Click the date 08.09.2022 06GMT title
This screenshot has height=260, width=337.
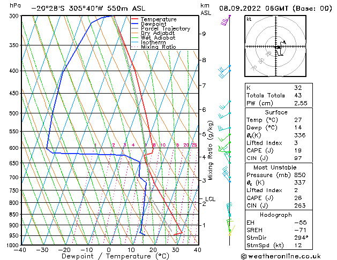pos(275,9)
